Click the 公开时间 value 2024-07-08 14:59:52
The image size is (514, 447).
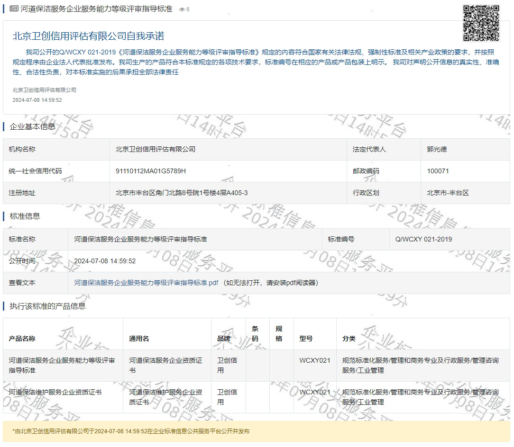[105, 261]
